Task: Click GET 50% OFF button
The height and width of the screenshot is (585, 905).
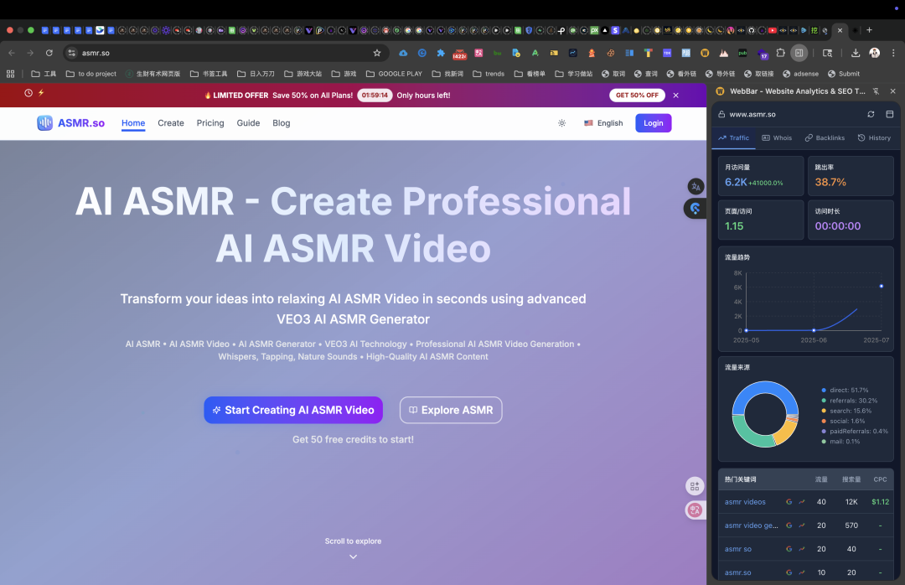Action: pos(637,96)
